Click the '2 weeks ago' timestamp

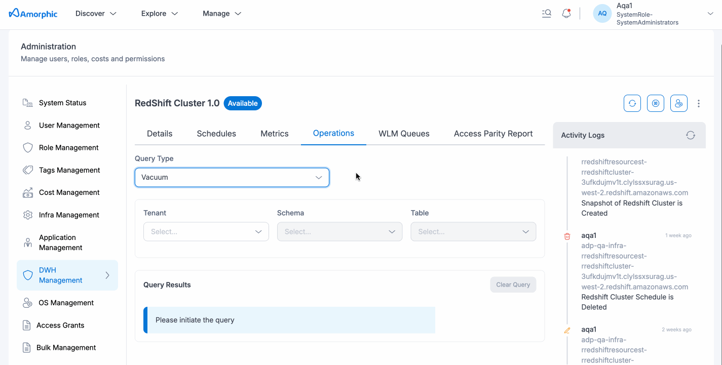point(676,330)
